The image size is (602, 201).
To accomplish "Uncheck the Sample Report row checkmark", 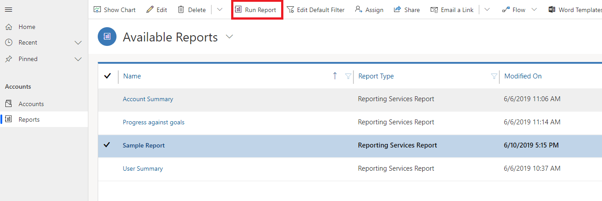I will click(x=107, y=145).
